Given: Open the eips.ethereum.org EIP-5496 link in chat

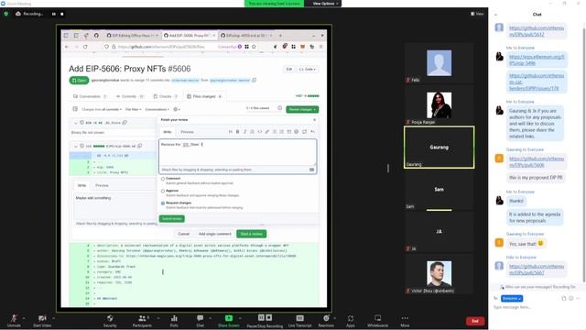Looking at the screenshot, I should coord(537,60).
